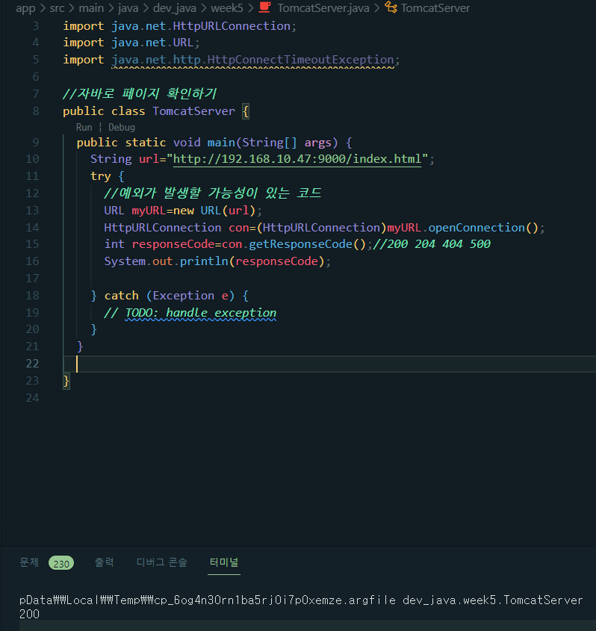Click 'dev_java.week5.TomcatServer' in terminal output

click(x=493, y=600)
